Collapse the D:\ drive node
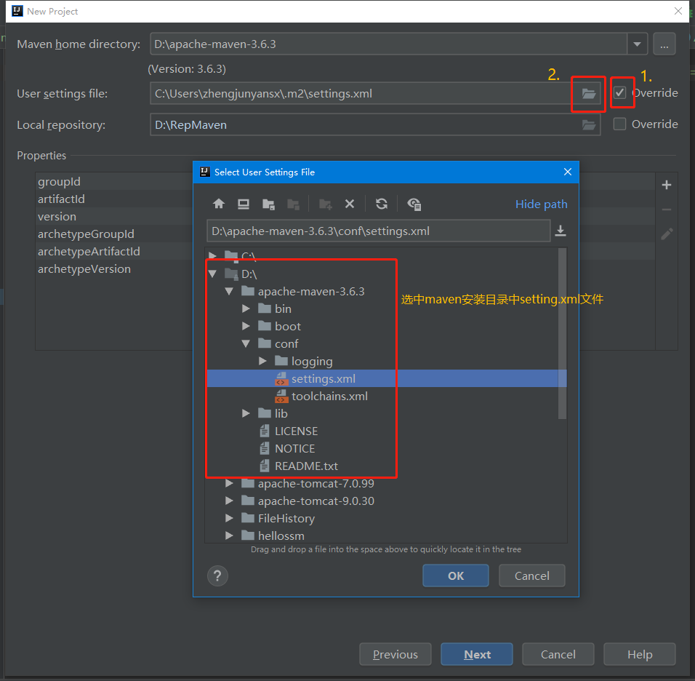Image resolution: width=695 pixels, height=681 pixels. click(x=213, y=274)
